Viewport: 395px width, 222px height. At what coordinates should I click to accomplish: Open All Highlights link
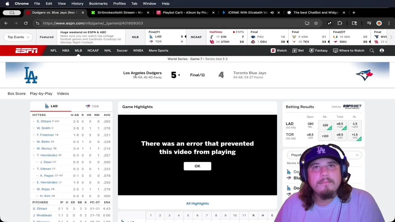(197, 203)
